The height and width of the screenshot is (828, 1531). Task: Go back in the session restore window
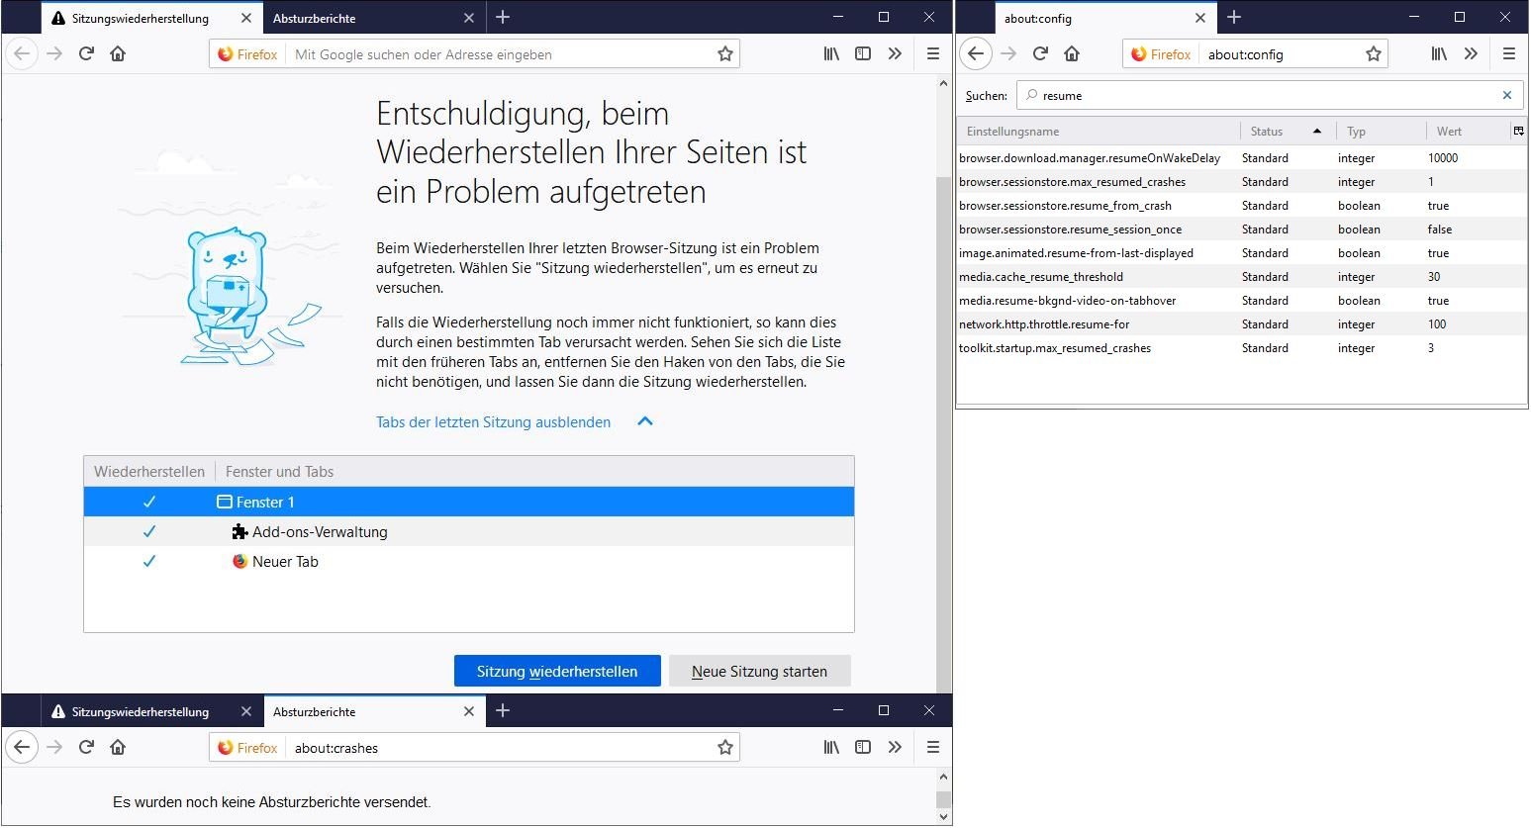23,53
